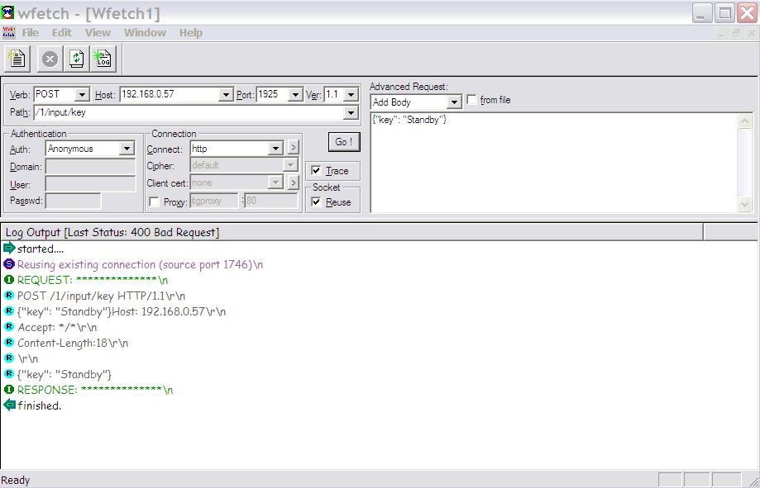
Task: Click the log line 'Content-Length:18'
Action: click(73, 343)
